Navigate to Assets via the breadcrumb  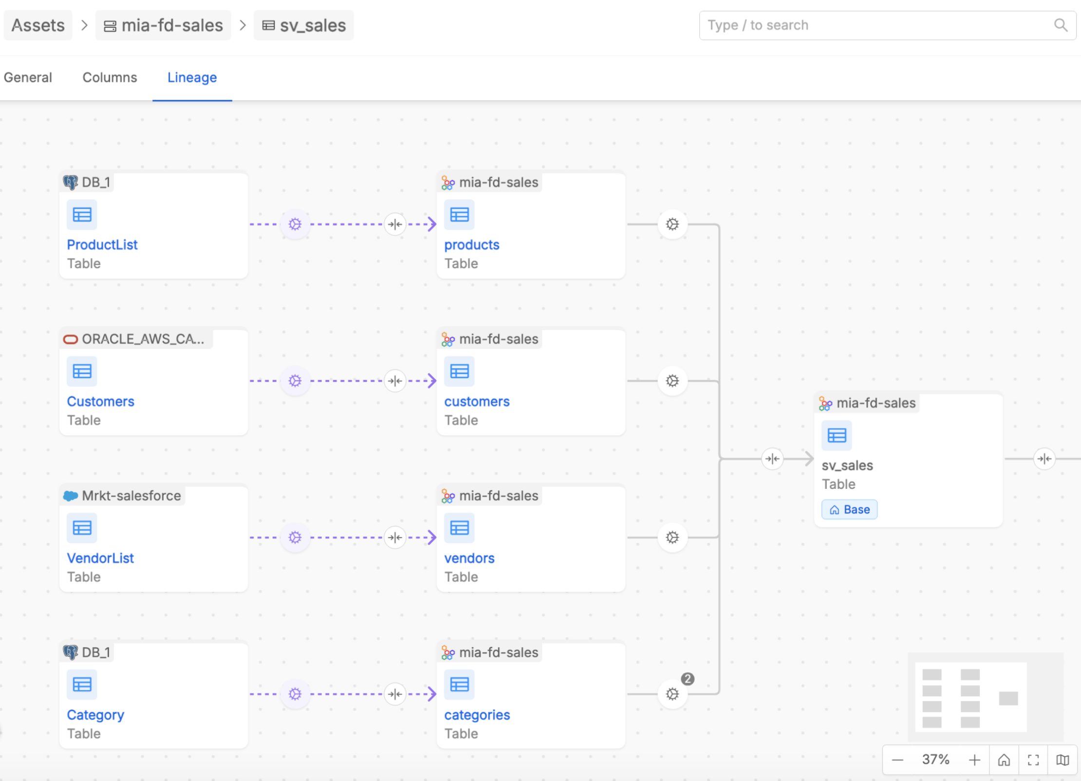[37, 25]
